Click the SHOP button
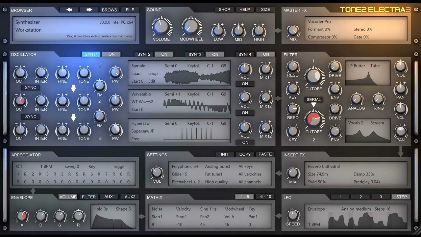Image resolution: width=421 pixels, height=237 pixels. (x=224, y=10)
